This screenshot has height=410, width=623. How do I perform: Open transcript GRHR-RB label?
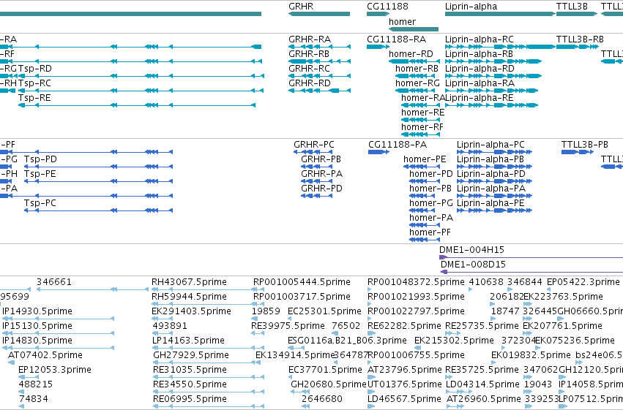pos(310,54)
